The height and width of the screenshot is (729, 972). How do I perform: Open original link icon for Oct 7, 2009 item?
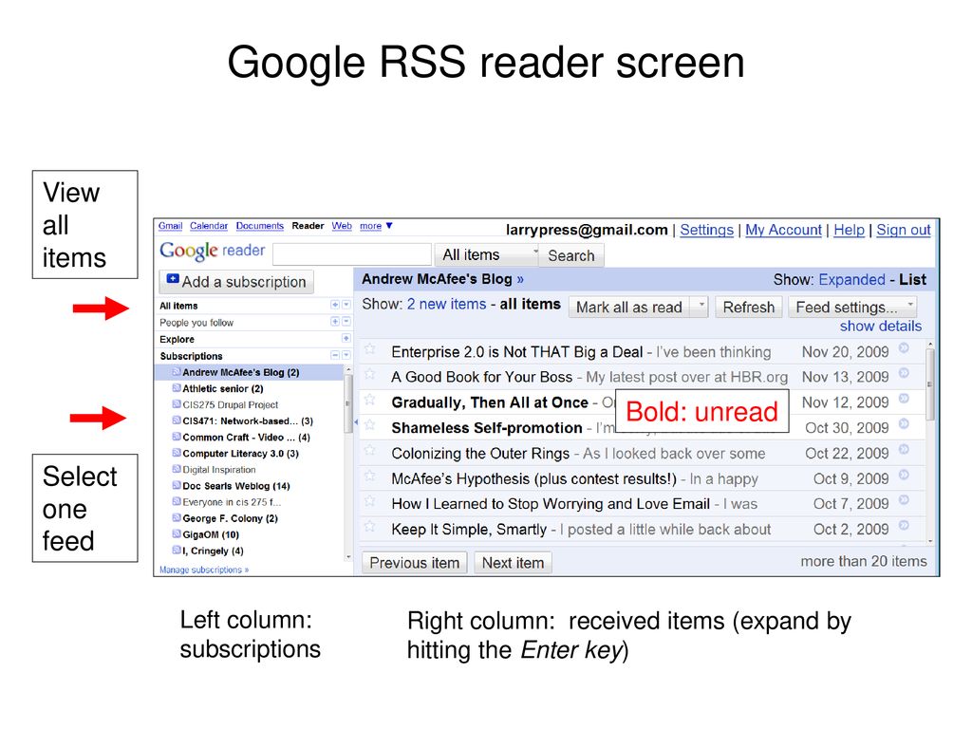[904, 499]
